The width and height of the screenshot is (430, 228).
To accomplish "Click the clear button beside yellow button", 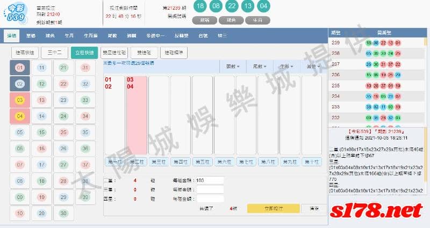I will point(314,209).
